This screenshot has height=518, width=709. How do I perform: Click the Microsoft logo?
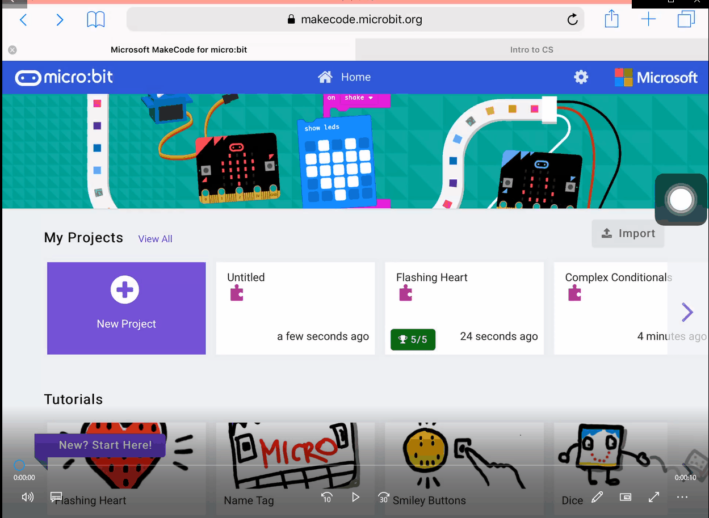[x=656, y=77]
